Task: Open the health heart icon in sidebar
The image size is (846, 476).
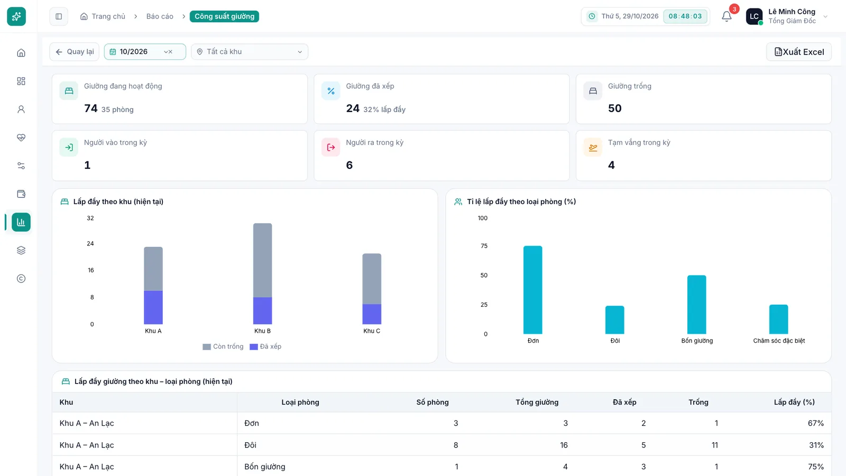Action: click(21, 138)
